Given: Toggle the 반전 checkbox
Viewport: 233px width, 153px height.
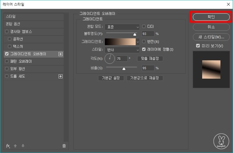Looking at the screenshot, I should click(x=144, y=42).
